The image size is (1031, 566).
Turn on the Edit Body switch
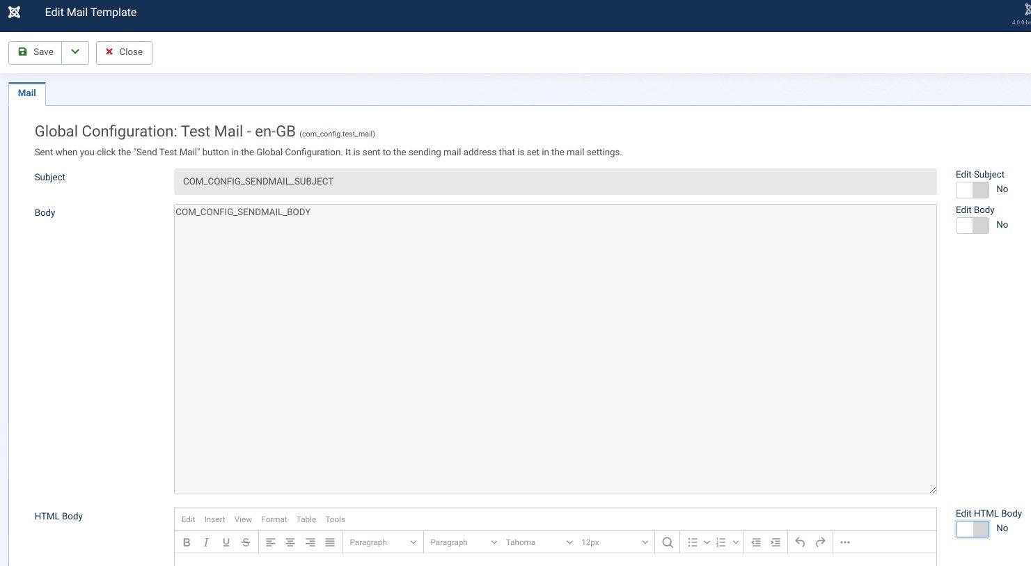point(973,225)
